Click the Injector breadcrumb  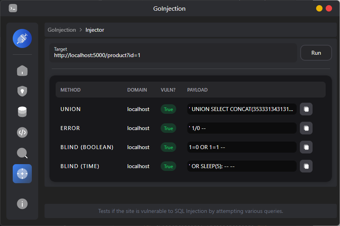coord(95,30)
